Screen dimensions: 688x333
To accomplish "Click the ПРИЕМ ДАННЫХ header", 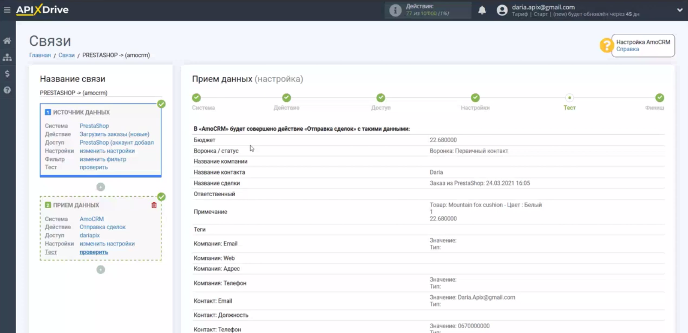I will click(76, 205).
